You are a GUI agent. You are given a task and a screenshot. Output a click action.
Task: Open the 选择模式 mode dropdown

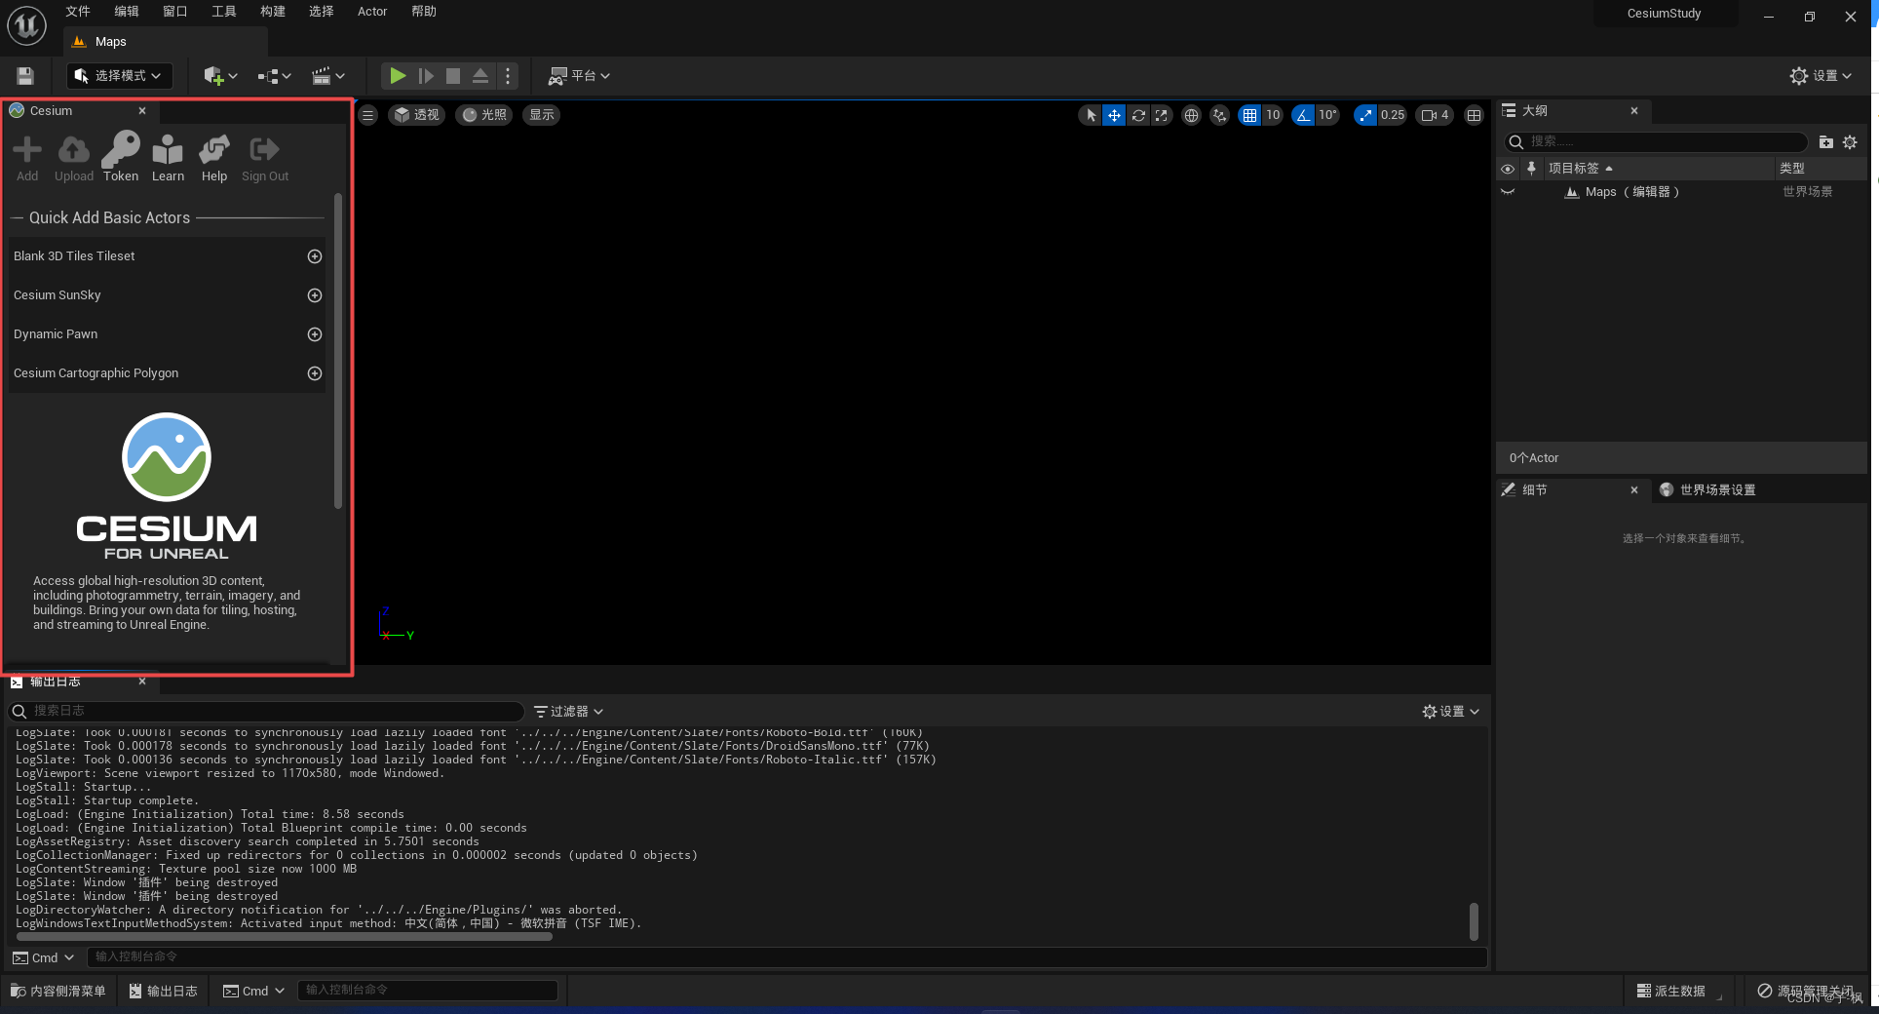coord(119,76)
